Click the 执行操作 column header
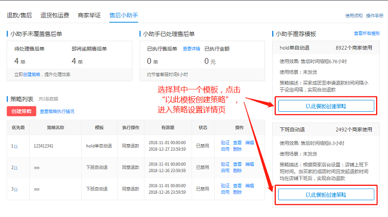The image size is (388, 217). [x=131, y=127]
